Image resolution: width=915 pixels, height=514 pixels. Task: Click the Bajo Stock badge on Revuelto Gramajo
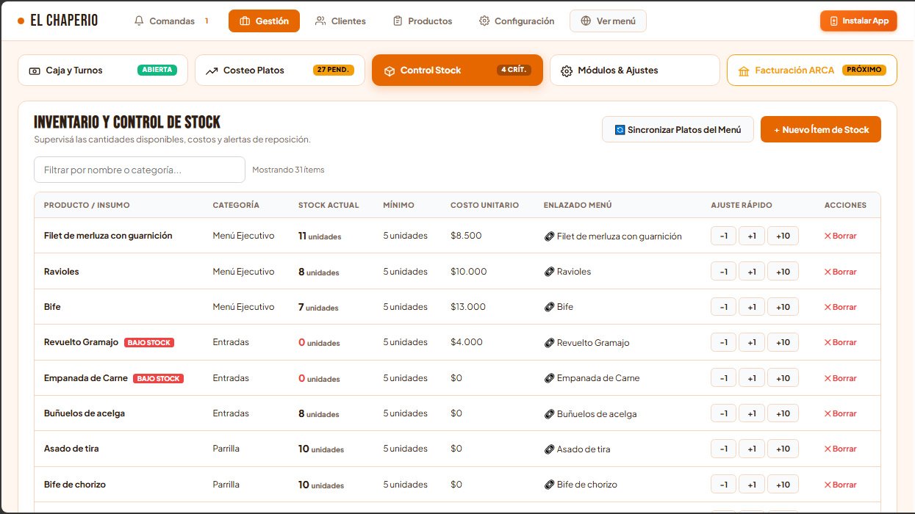pyautogui.click(x=149, y=343)
